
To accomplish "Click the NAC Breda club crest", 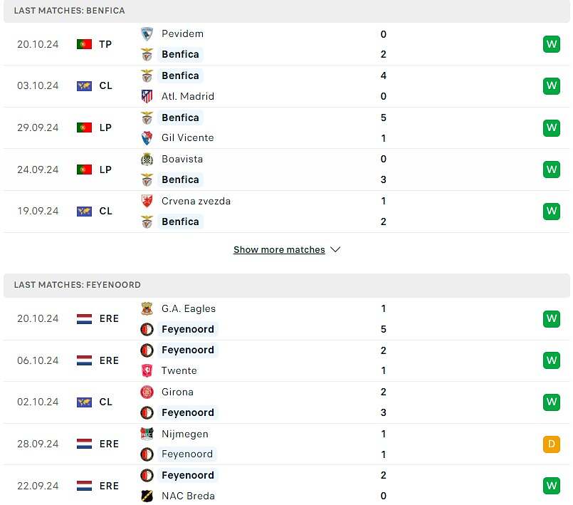I will click(x=147, y=496).
